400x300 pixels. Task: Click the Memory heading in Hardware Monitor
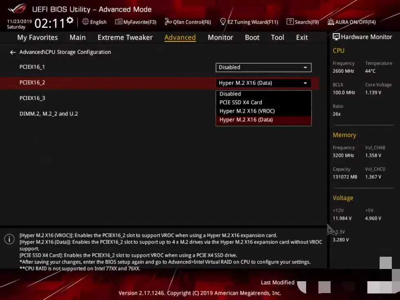344,135
